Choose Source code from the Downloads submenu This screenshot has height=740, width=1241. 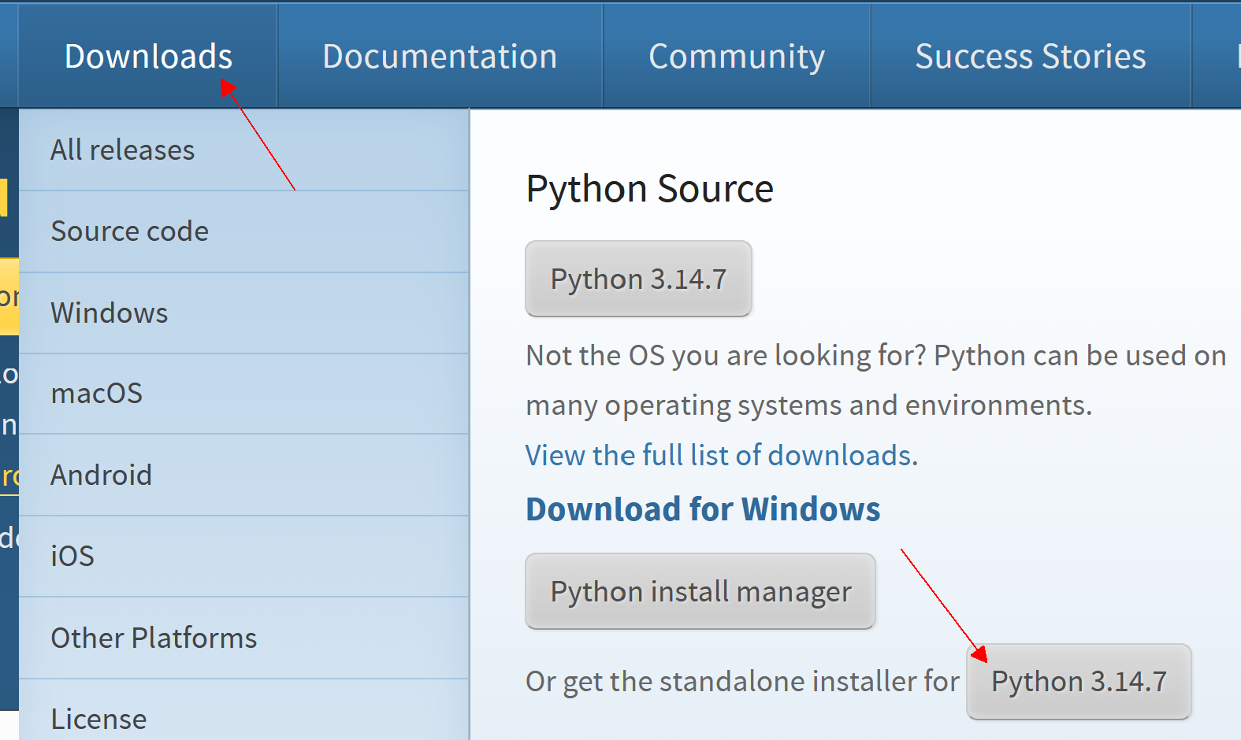click(x=243, y=231)
